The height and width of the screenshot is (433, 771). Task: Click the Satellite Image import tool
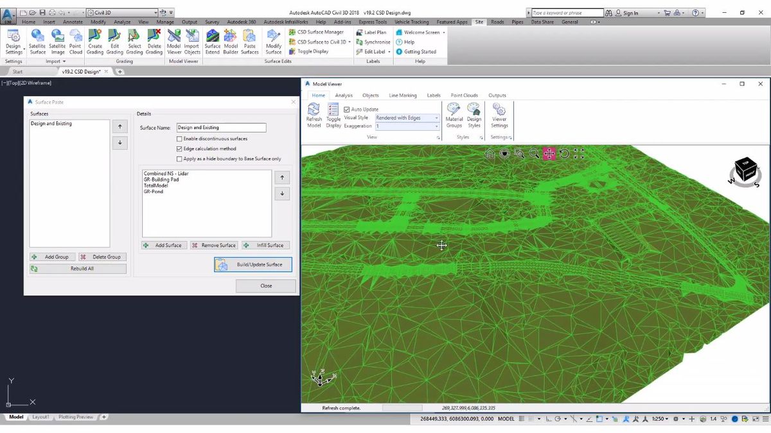click(57, 42)
